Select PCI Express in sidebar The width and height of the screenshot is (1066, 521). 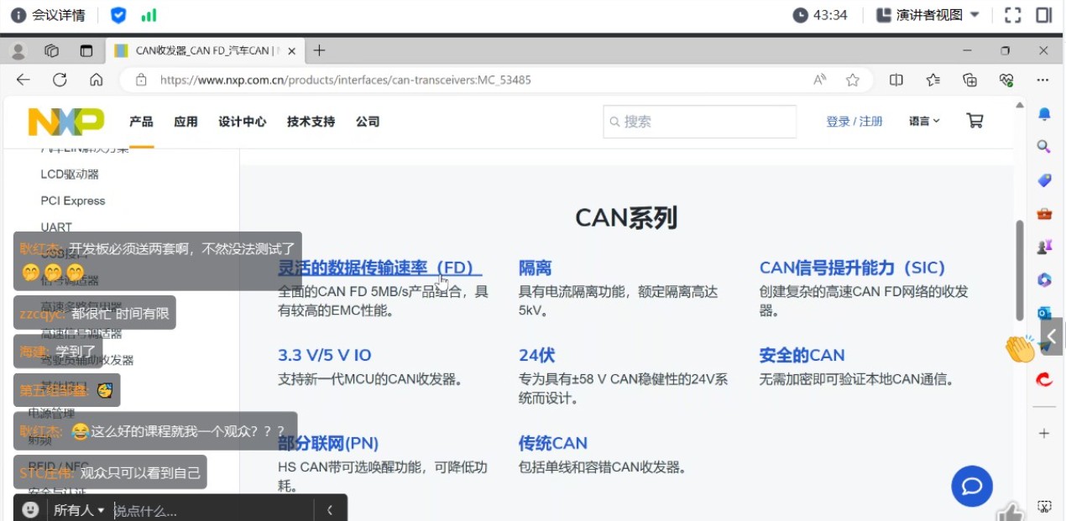[x=73, y=201]
